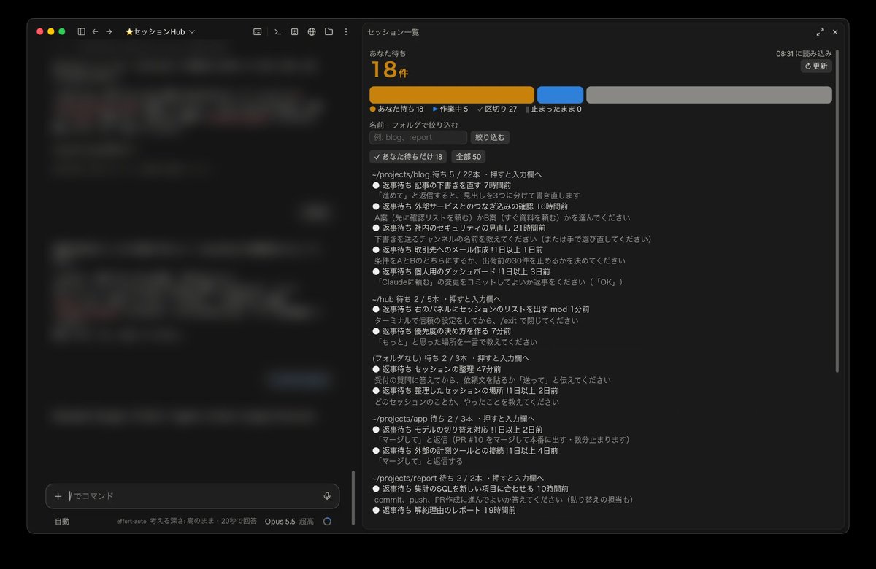Open session 集計のSQLを新しい項目に合わせる
Image resolution: width=876 pixels, height=569 pixels.
(x=470, y=489)
